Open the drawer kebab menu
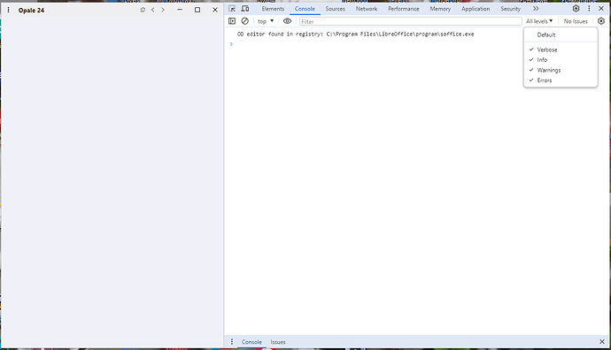This screenshot has height=350, width=611. (232, 342)
